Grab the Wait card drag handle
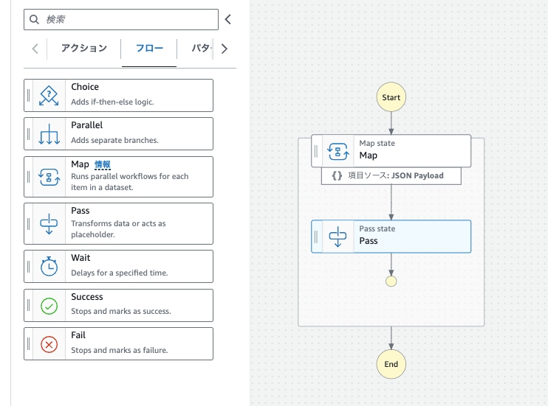This screenshot has width=548, height=406. tap(28, 267)
